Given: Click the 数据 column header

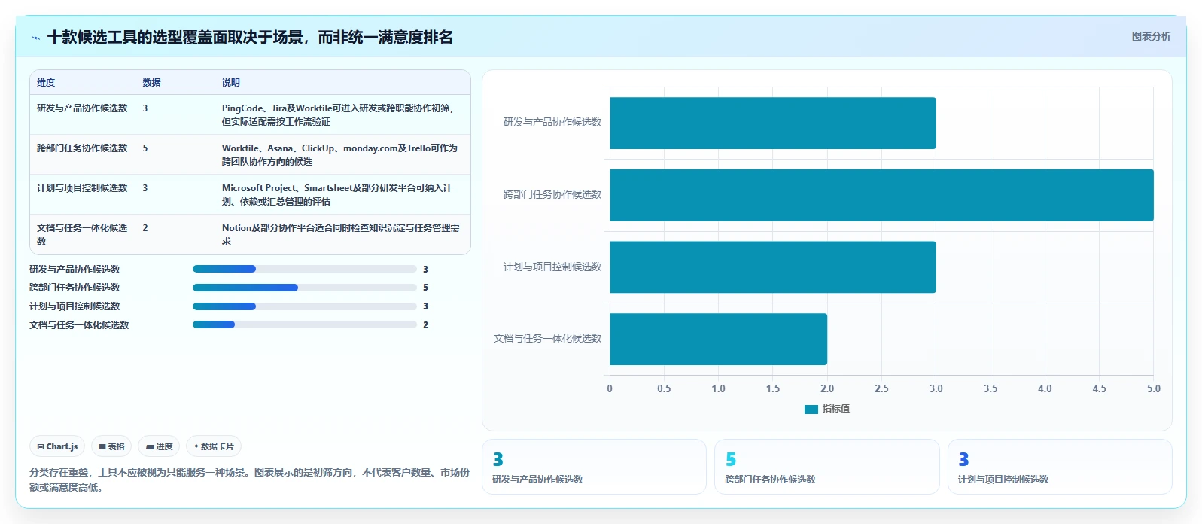Looking at the screenshot, I should pyautogui.click(x=151, y=83).
